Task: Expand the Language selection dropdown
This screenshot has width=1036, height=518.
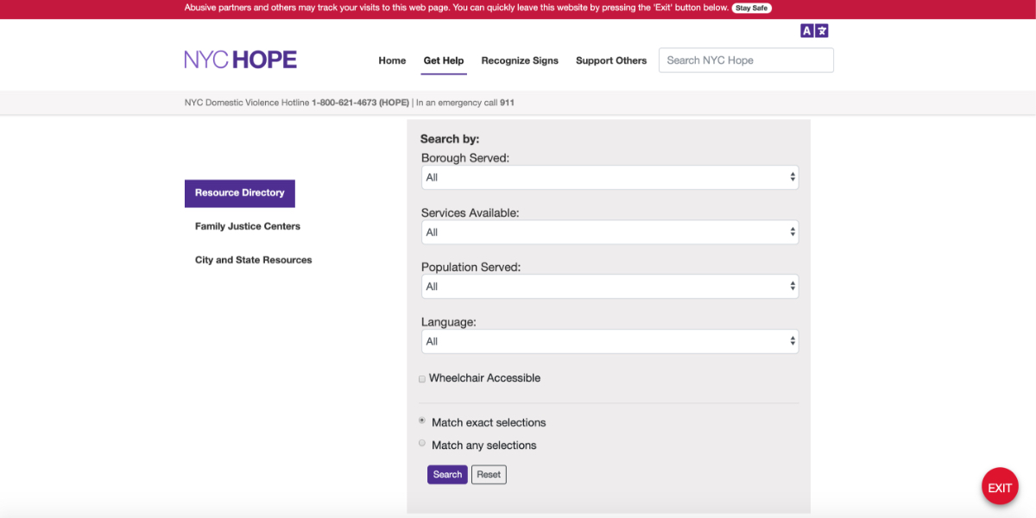Action: pyautogui.click(x=610, y=341)
